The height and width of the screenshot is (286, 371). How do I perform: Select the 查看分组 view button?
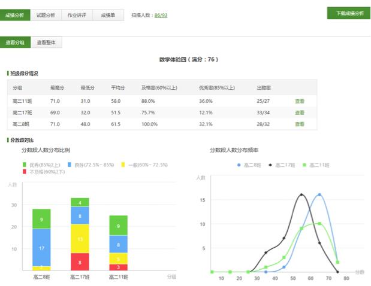[x=15, y=42]
